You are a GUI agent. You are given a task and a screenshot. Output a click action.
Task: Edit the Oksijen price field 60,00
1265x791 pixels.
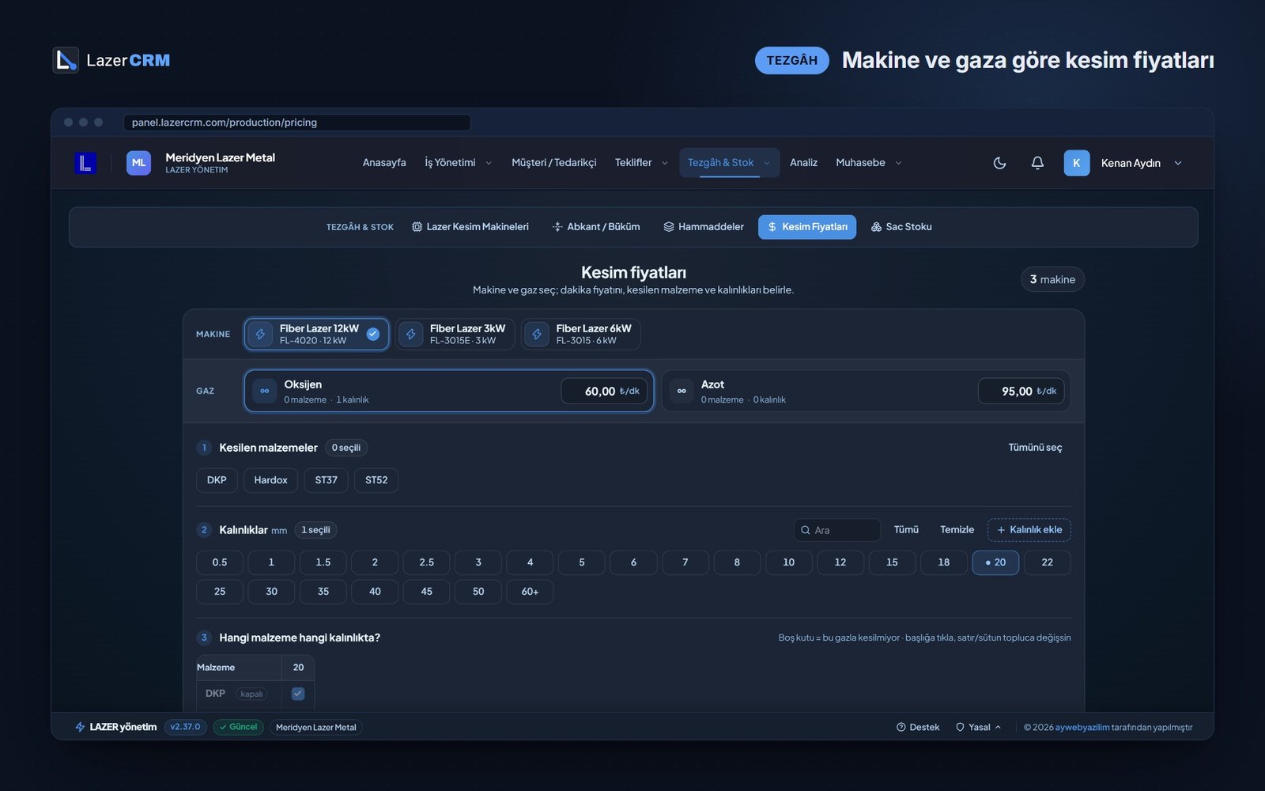click(x=604, y=391)
